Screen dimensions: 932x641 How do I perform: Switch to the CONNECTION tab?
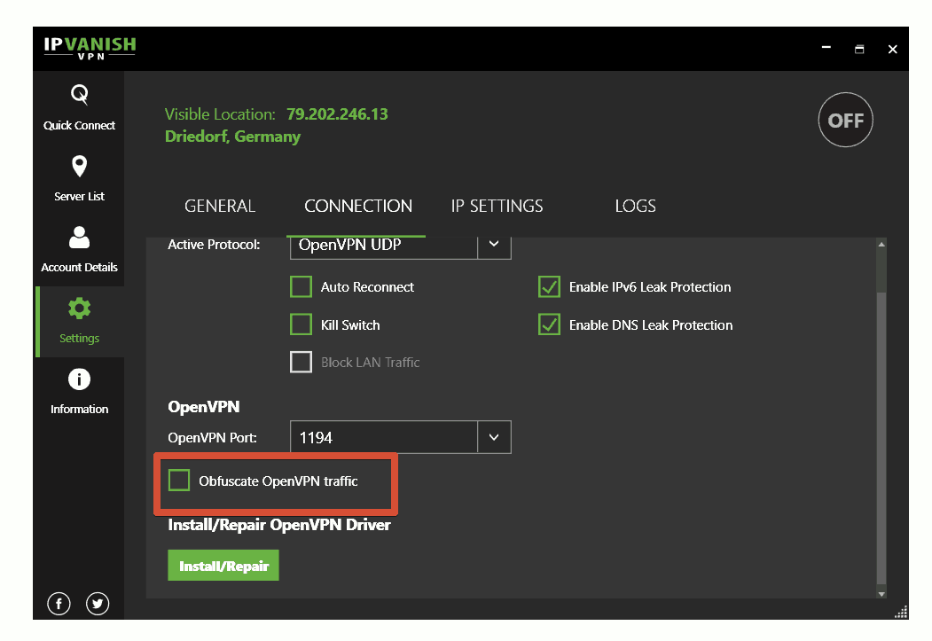[358, 207]
